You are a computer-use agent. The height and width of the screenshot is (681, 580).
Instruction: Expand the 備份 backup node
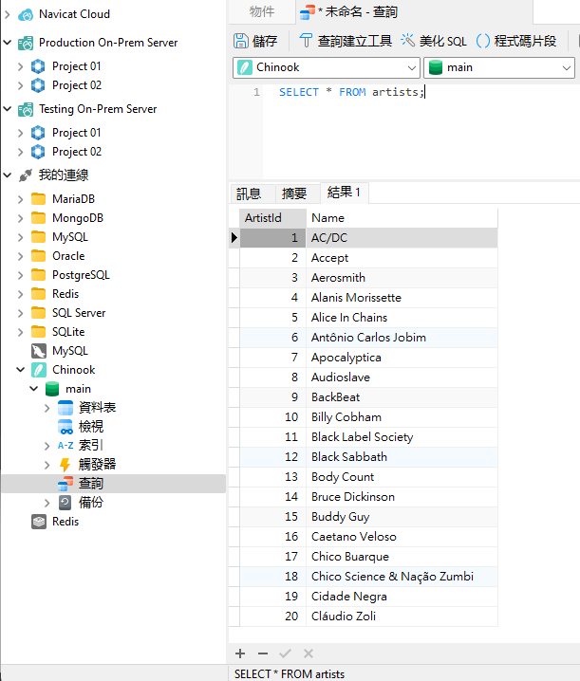[47, 503]
